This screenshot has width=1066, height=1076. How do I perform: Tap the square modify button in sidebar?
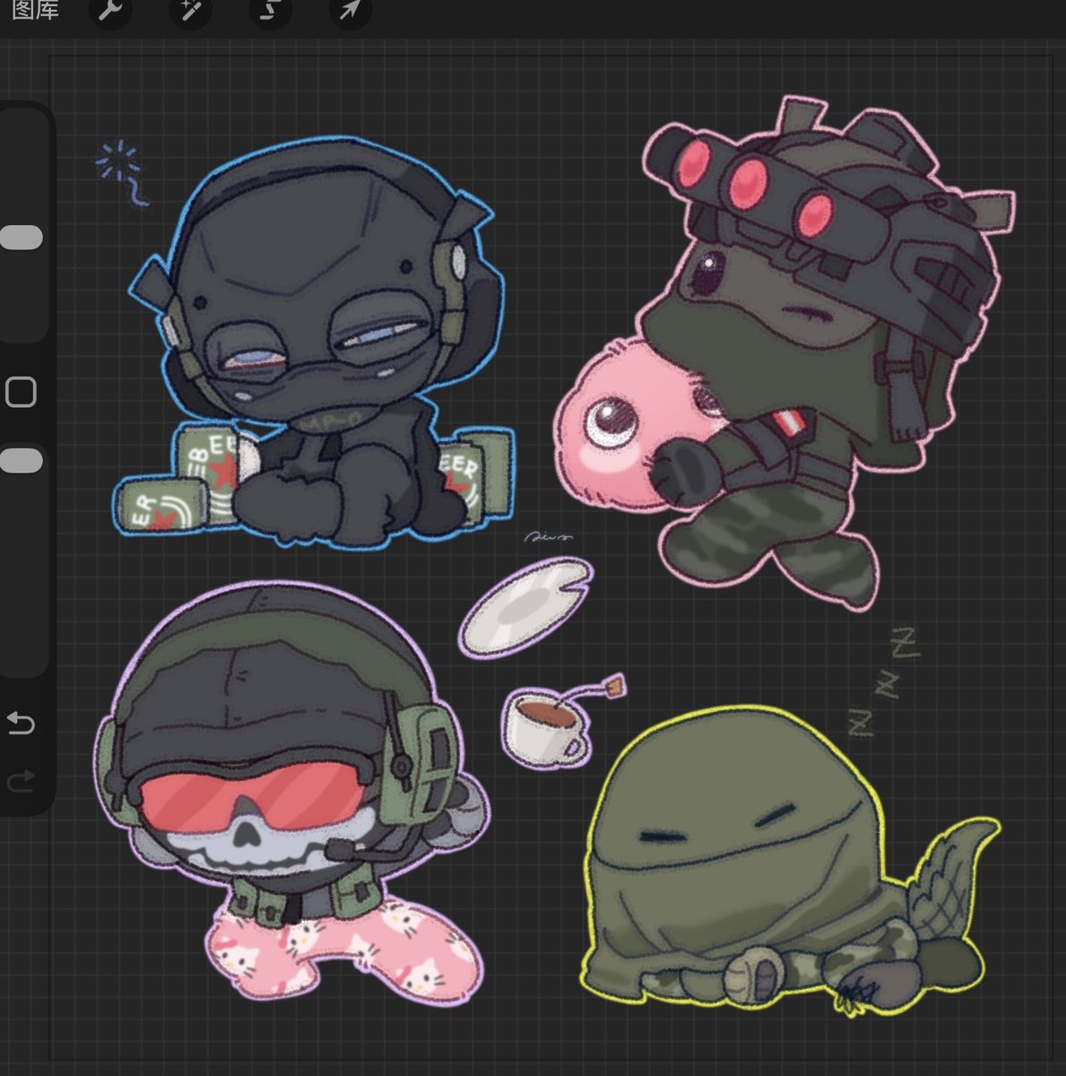coord(21,392)
